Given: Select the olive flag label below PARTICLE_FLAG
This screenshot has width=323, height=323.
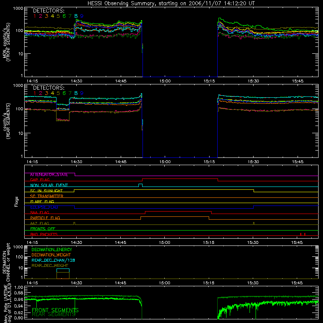Looking at the screenshot, I should click(40, 223).
